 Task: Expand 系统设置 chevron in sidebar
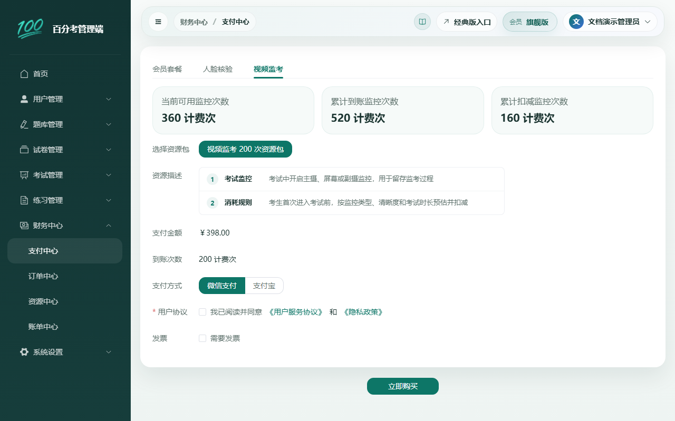[x=109, y=352]
